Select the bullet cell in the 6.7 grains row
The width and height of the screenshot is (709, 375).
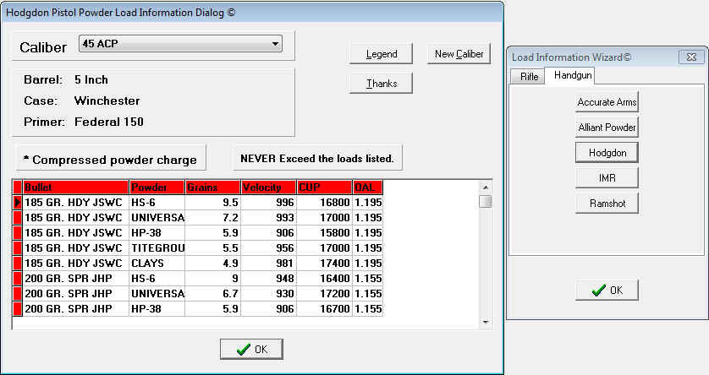click(x=76, y=293)
